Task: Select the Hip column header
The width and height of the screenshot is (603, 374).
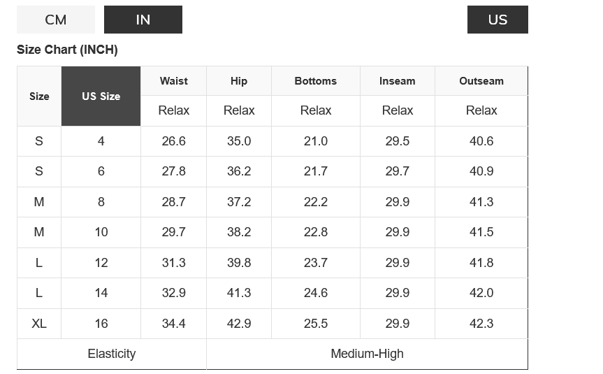Action: 239,81
